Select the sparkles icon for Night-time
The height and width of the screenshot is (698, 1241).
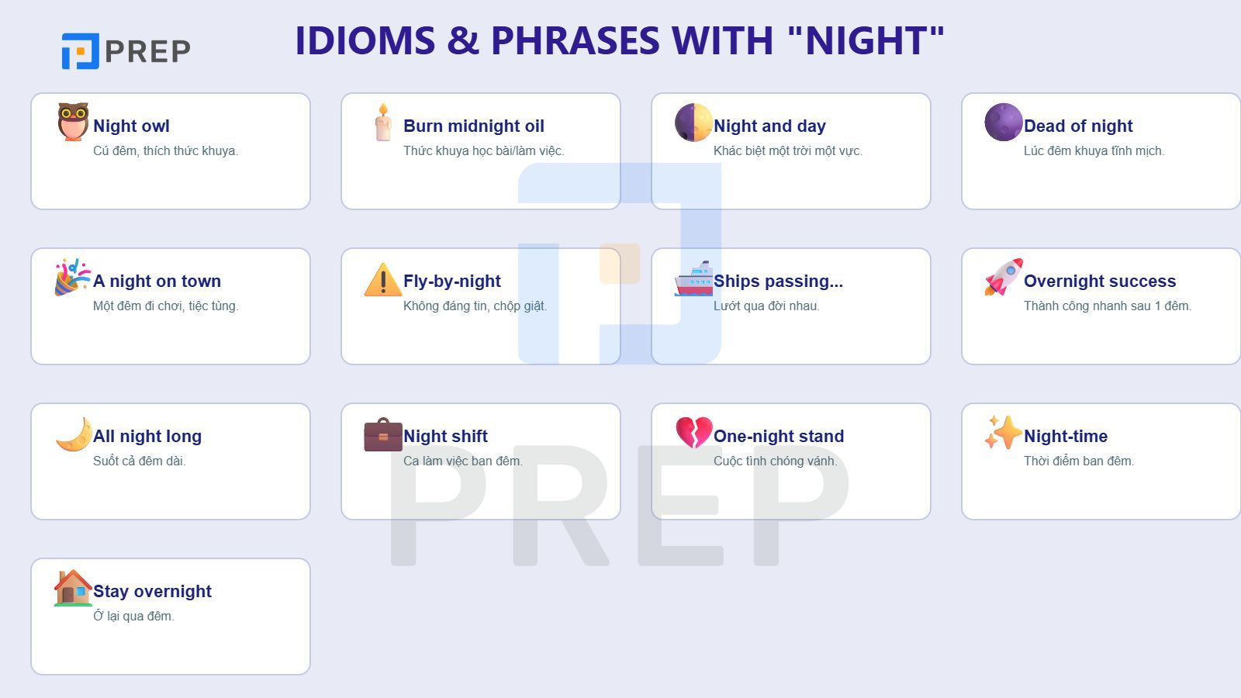pos(1003,433)
